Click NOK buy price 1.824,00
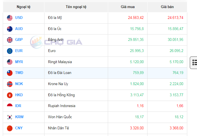The width and height of the screenshot is (197, 136). (x=137, y=84)
